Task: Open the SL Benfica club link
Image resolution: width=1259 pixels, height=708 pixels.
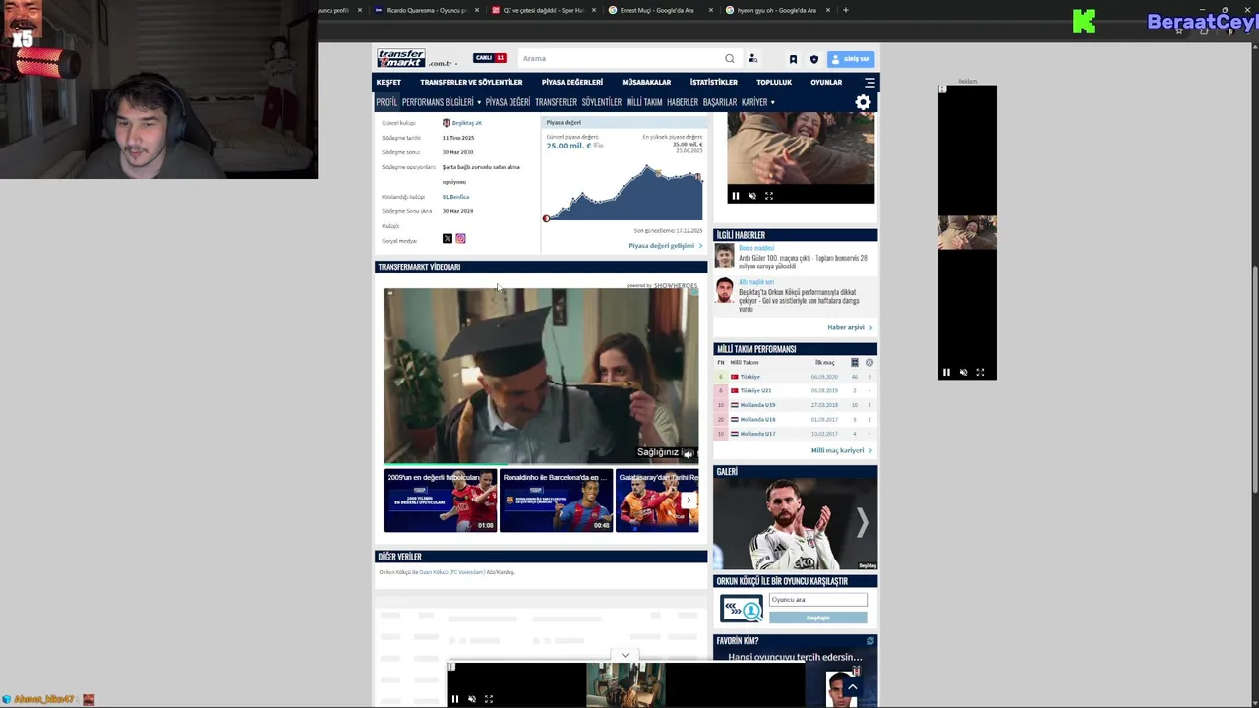Action: click(455, 197)
